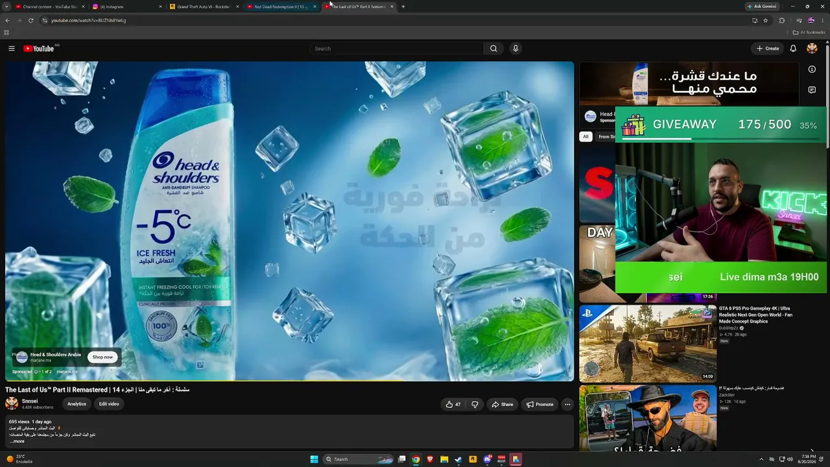The image size is (830, 467).
Task: Open Chrome from the Windows taskbar
Action: point(416,459)
